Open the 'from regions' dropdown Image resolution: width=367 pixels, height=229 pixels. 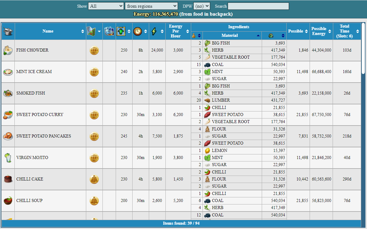coord(152,6)
